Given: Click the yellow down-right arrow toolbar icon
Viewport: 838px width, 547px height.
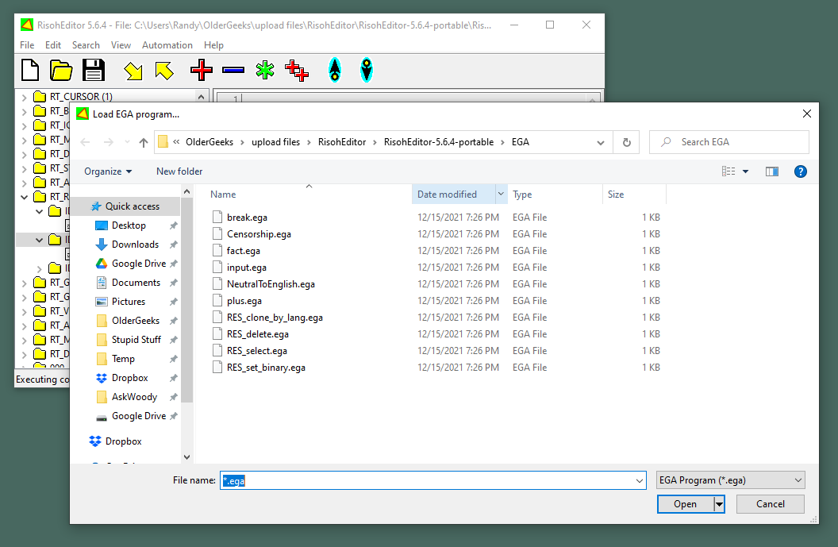Looking at the screenshot, I should (133, 71).
